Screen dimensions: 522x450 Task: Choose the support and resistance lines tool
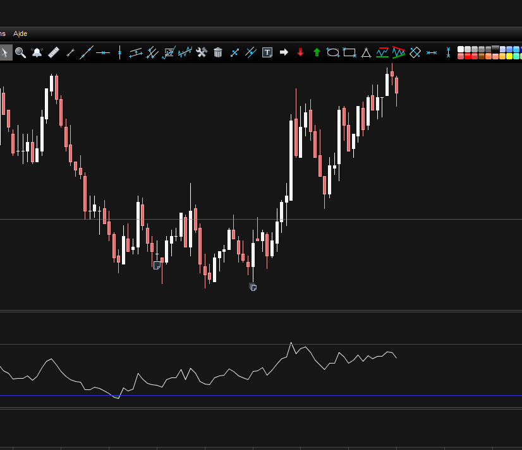[x=382, y=52]
